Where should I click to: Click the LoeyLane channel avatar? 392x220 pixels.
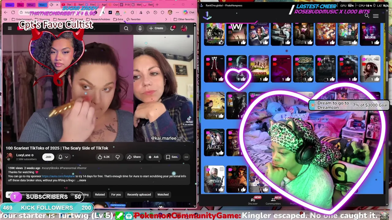[9, 157]
